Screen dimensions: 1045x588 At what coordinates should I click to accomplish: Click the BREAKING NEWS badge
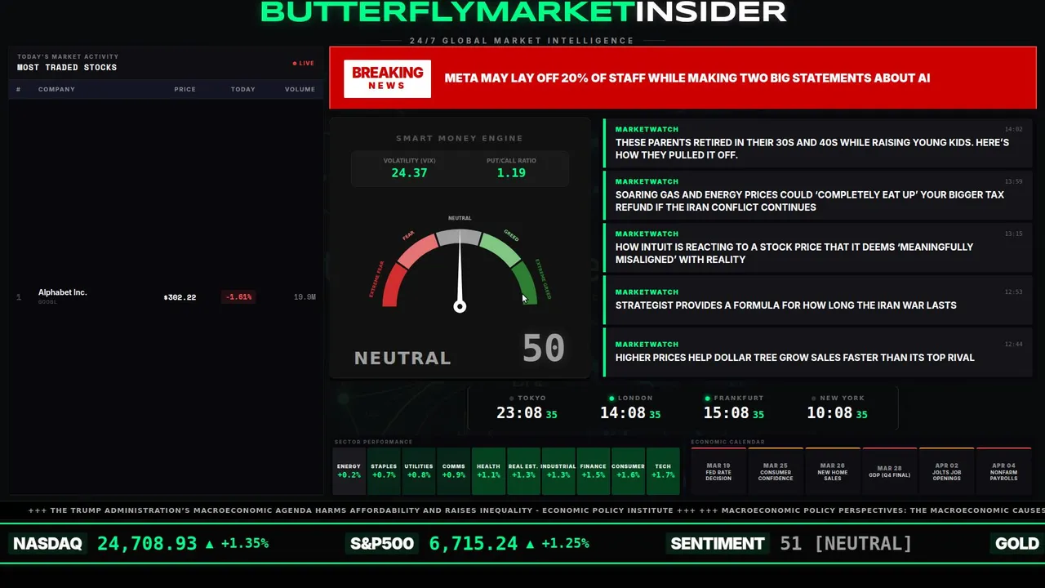coord(387,78)
